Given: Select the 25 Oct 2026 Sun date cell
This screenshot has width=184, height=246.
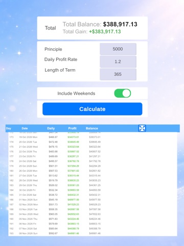Looking at the screenshot, I should click(28, 166).
